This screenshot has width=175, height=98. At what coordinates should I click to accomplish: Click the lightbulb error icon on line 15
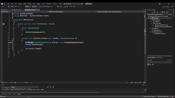point(11,42)
